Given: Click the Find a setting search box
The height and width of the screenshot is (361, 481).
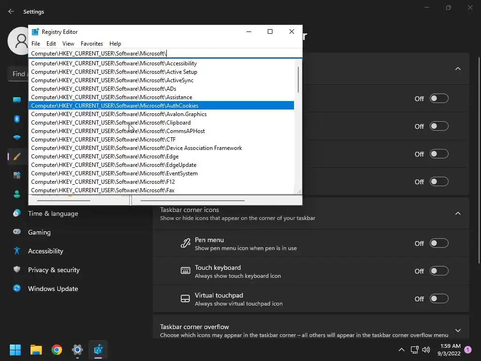Looking at the screenshot, I should (x=18, y=74).
